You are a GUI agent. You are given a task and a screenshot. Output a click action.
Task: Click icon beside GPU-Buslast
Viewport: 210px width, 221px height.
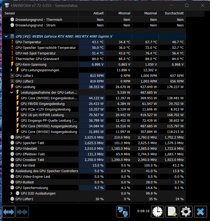pyautogui.click(x=12, y=182)
